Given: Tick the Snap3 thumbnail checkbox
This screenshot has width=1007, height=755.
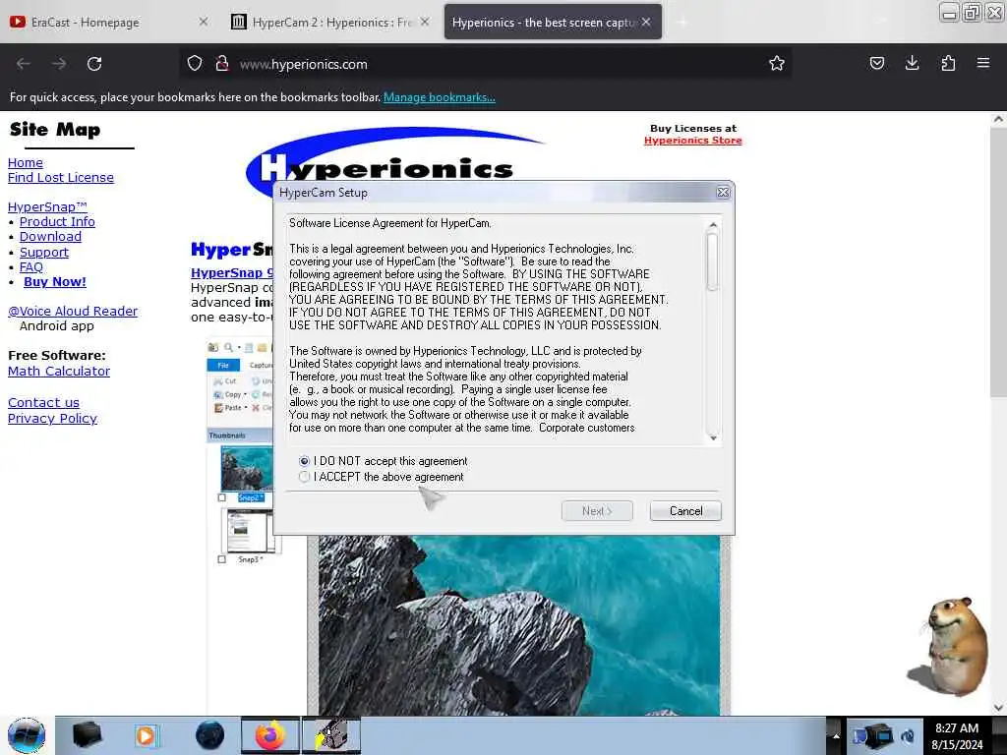Looking at the screenshot, I should pos(222,559).
